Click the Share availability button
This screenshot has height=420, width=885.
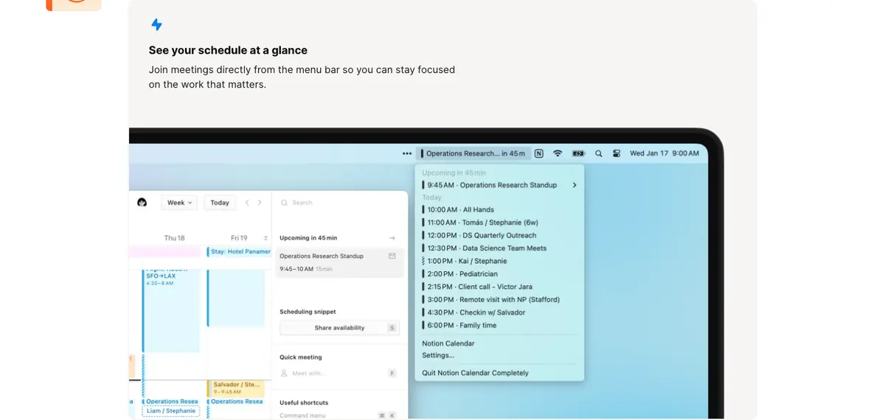click(x=339, y=328)
